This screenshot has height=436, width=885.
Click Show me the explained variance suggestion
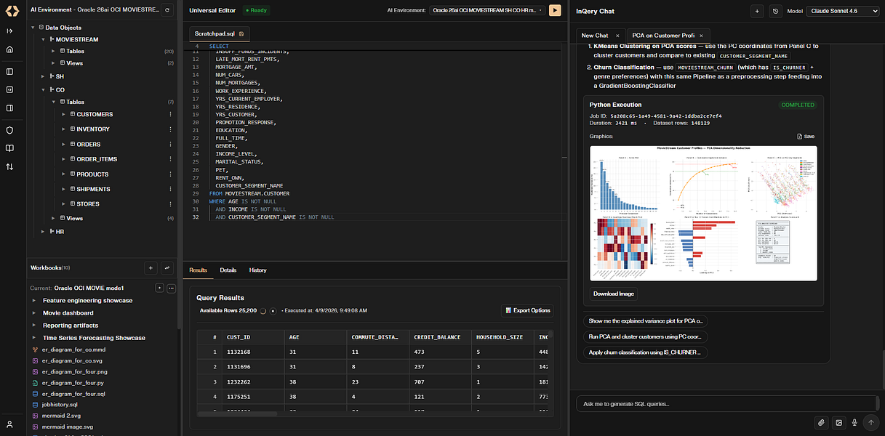pos(645,320)
